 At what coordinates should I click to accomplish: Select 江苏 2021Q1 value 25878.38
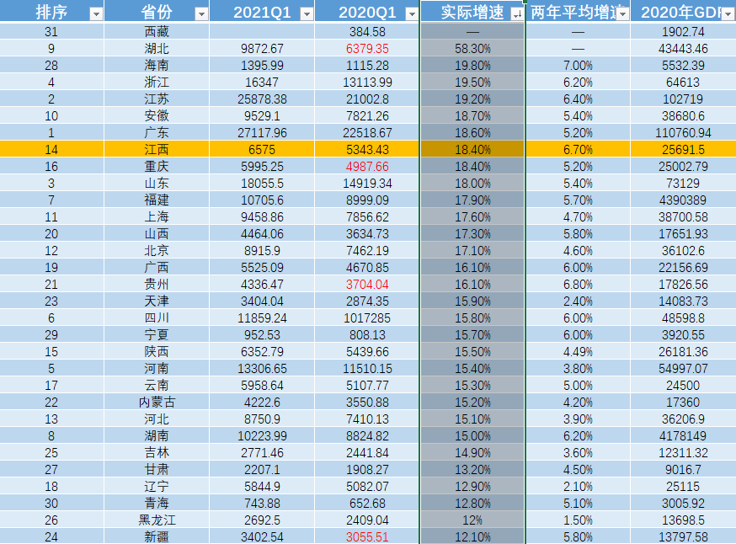click(262, 99)
